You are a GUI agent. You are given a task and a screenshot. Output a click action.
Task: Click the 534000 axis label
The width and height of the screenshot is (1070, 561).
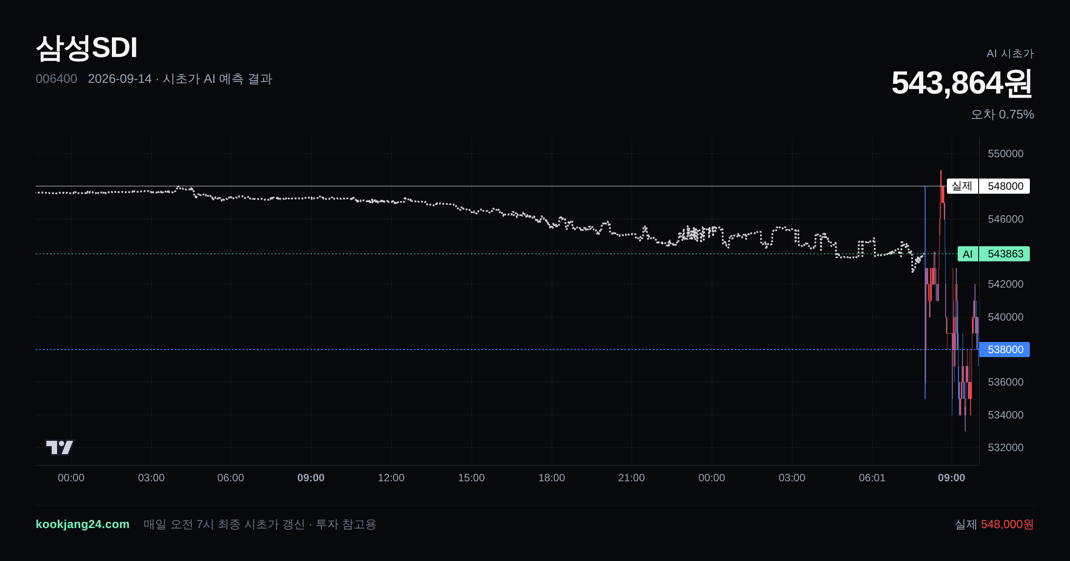point(1005,415)
